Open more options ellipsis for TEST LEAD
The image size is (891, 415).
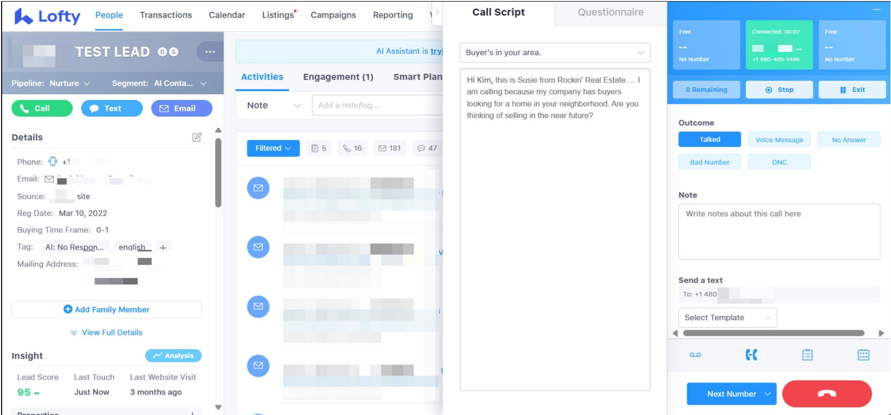(210, 52)
